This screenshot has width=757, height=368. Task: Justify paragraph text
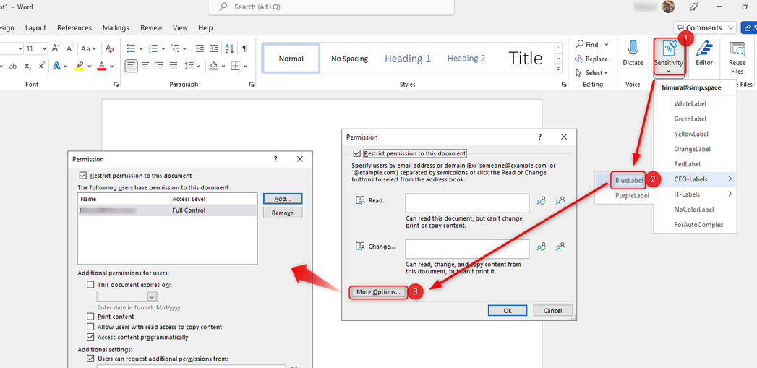tap(174, 66)
